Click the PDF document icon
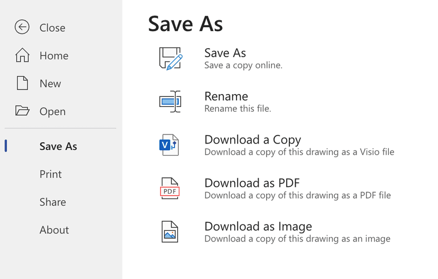This screenshot has height=279, width=438. [170, 188]
